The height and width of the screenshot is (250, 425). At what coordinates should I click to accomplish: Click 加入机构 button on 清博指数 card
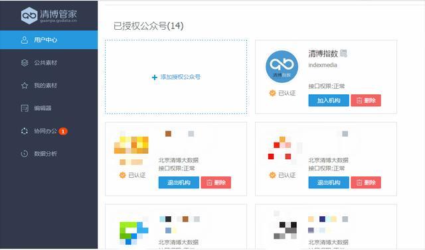click(x=329, y=100)
